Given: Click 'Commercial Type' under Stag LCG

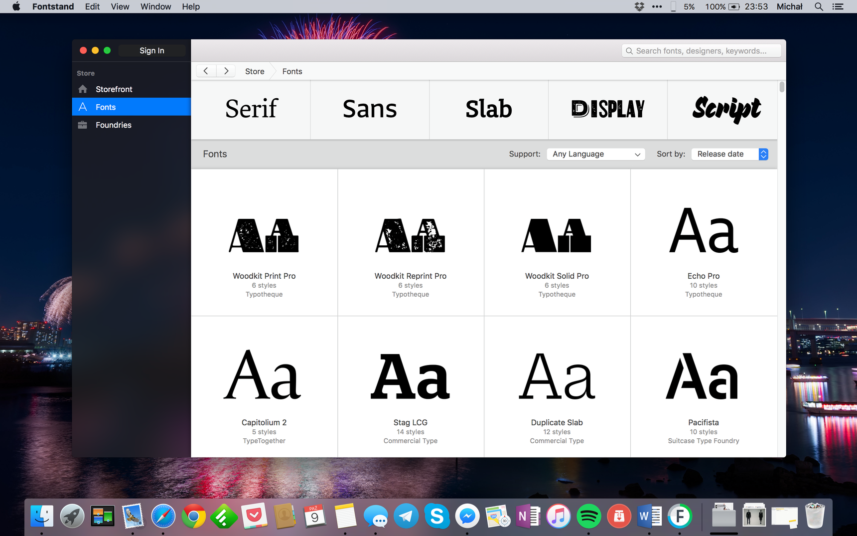Looking at the screenshot, I should 411,441.
